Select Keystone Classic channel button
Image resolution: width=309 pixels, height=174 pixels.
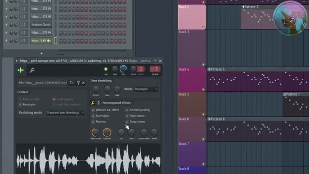(41, 25)
